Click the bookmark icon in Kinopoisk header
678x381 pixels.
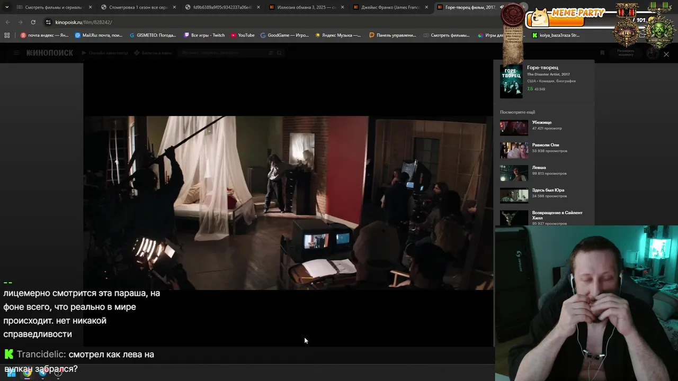(602, 53)
